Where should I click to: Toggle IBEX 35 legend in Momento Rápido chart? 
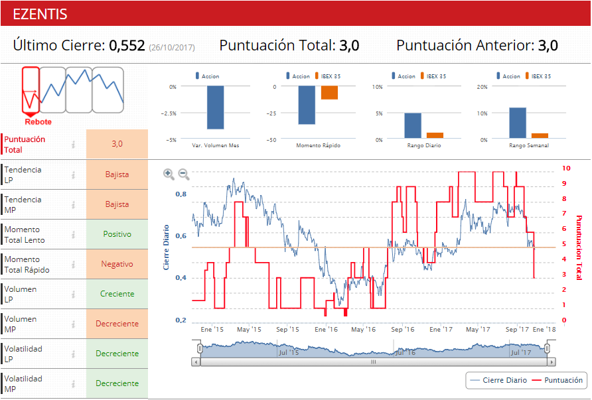(x=328, y=76)
